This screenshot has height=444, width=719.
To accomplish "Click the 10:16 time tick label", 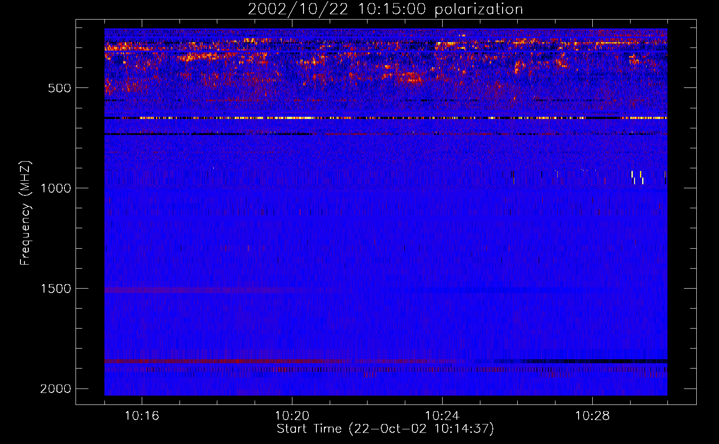I will tap(142, 416).
